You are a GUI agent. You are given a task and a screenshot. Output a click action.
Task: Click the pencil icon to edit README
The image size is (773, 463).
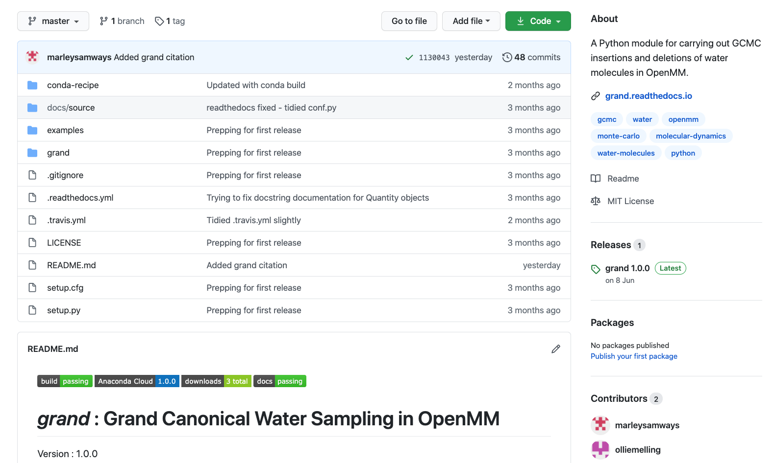point(555,349)
